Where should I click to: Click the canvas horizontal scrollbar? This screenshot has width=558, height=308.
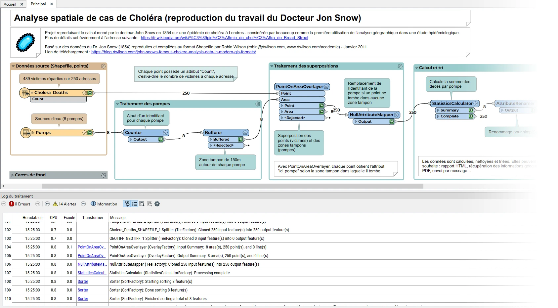pyautogui.click(x=232, y=186)
